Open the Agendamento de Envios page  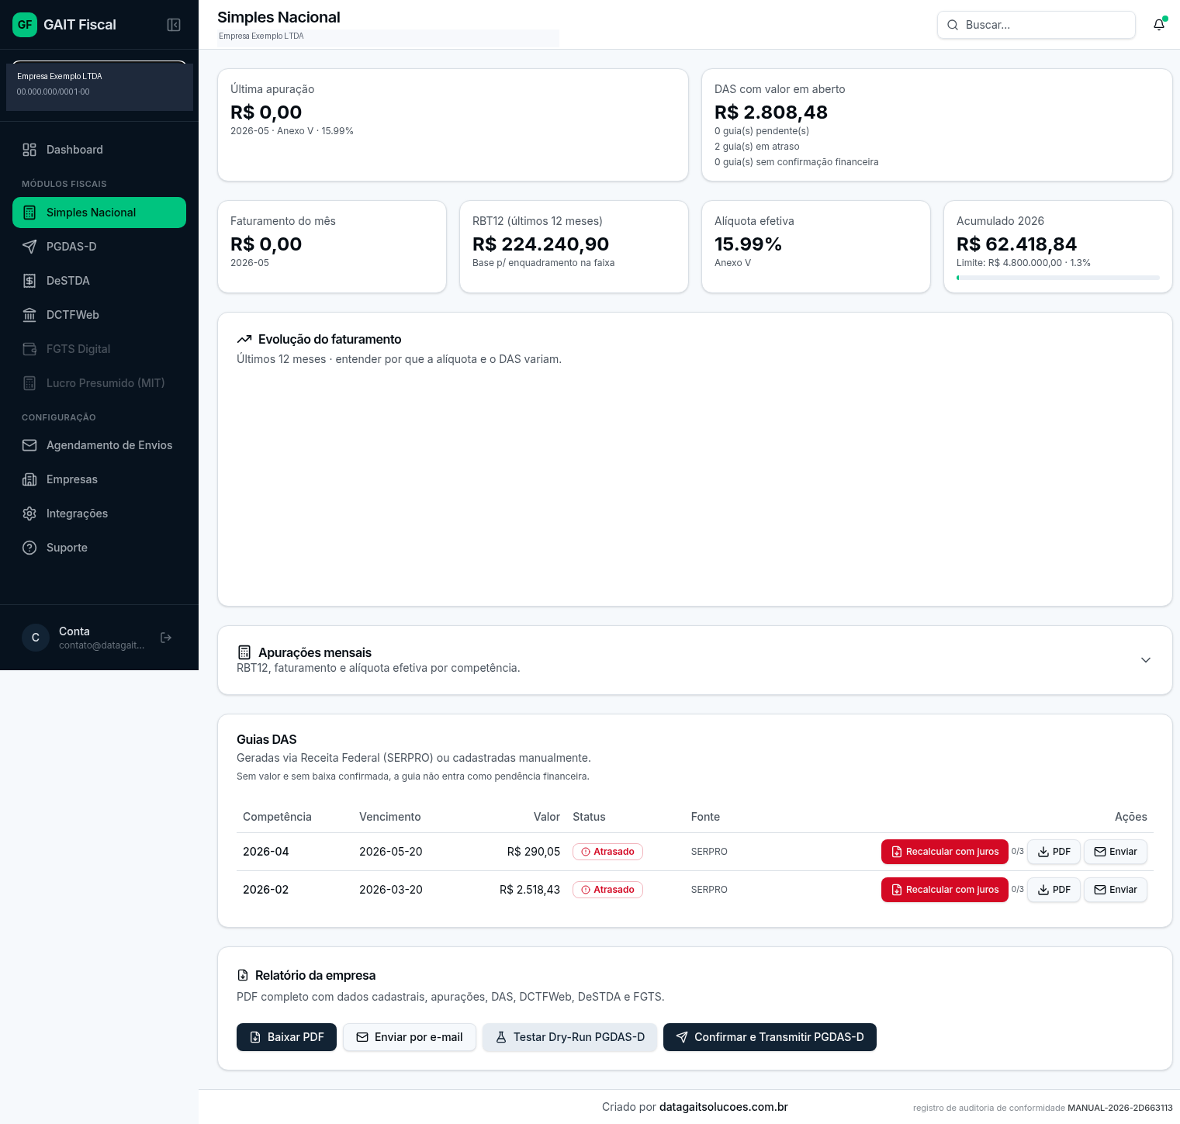[x=99, y=445]
